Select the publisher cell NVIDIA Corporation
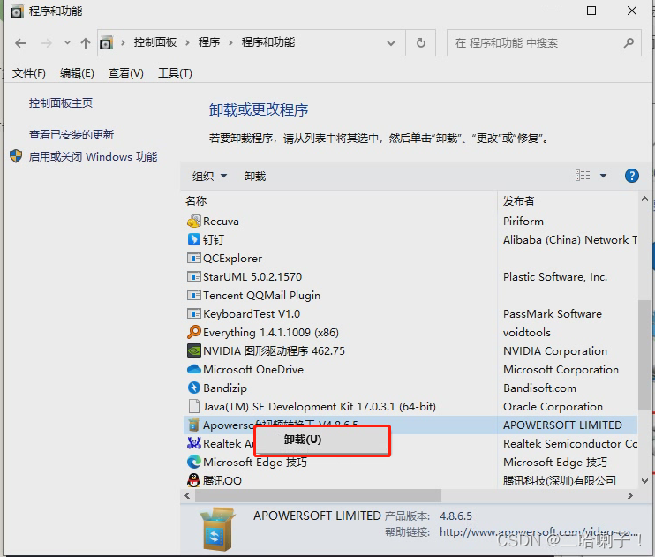655x557 pixels. [554, 351]
